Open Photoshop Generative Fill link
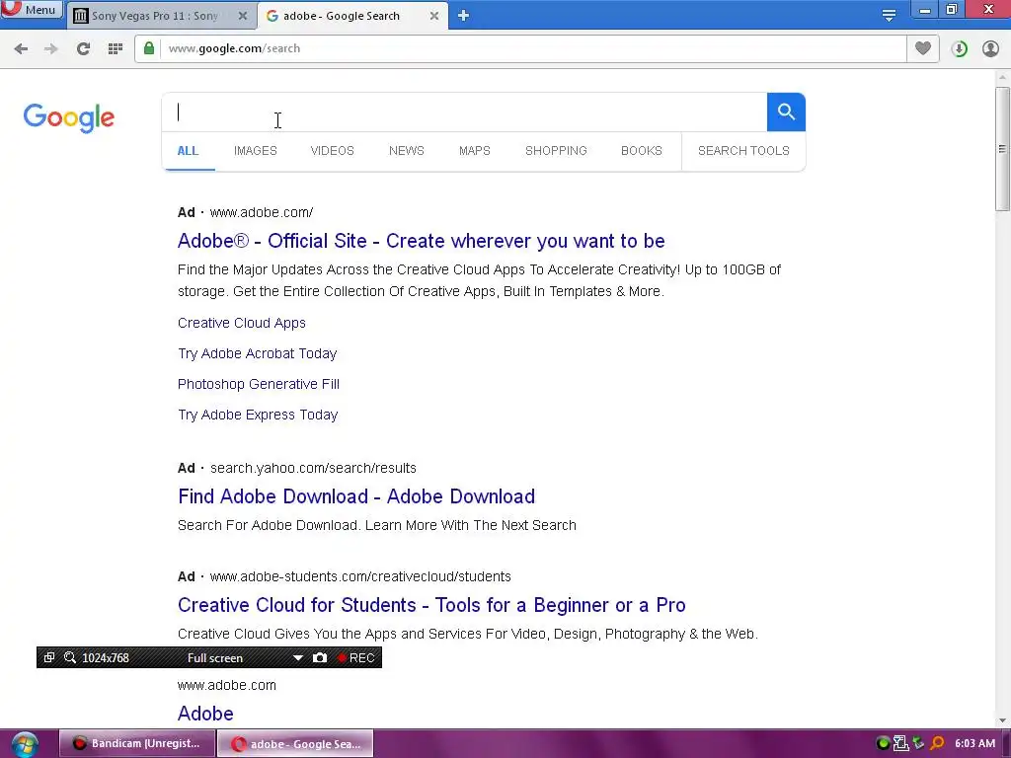Image resolution: width=1011 pixels, height=758 pixels. 259,384
